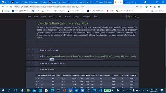Open Visual Studio Code from the taskbar
This screenshot has width=166, height=93.
pos(100,90)
